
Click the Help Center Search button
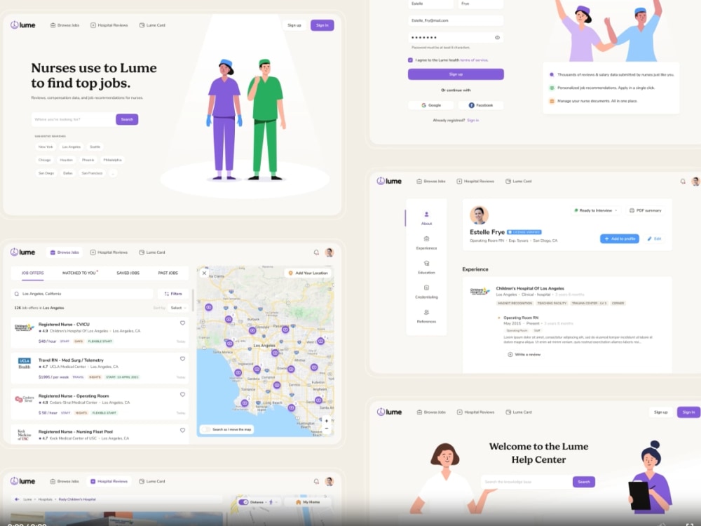coord(584,482)
